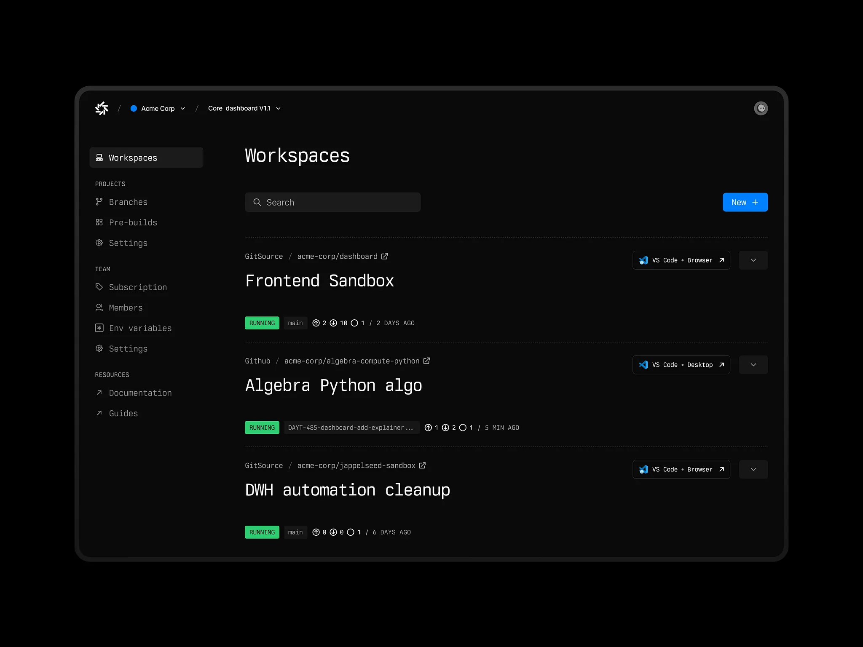863x647 pixels.
Task: Click the Branches icon in sidebar
Action: point(99,202)
